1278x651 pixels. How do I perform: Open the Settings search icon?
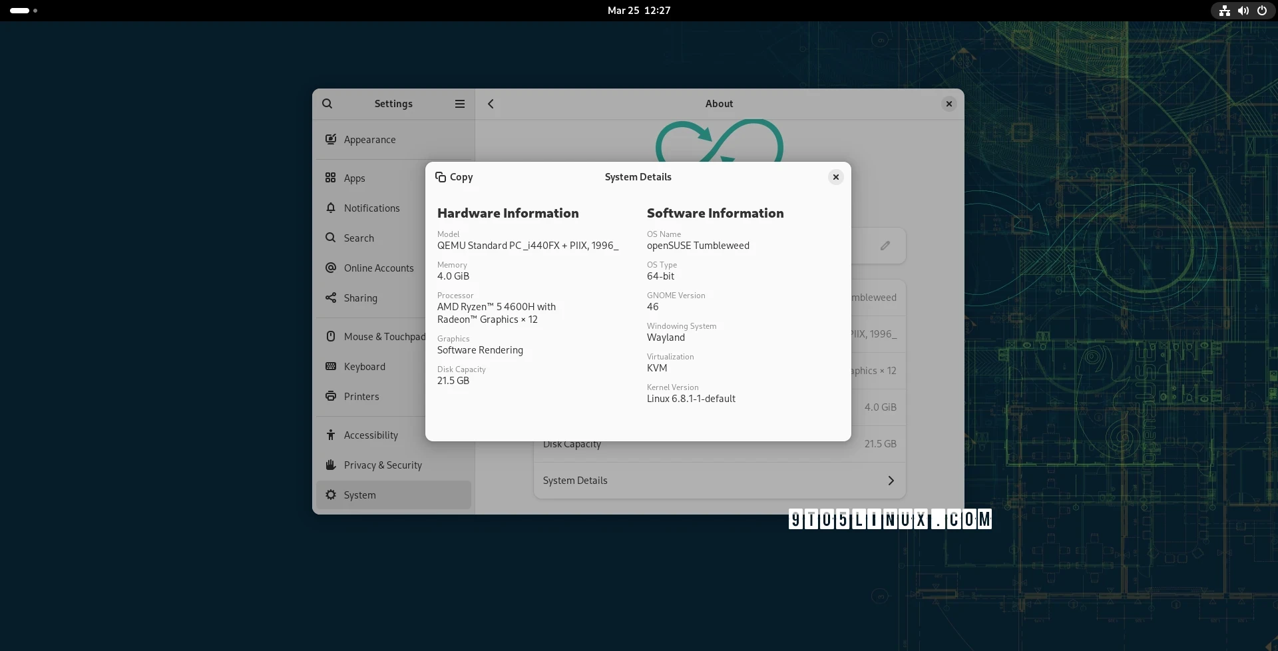pyautogui.click(x=327, y=104)
